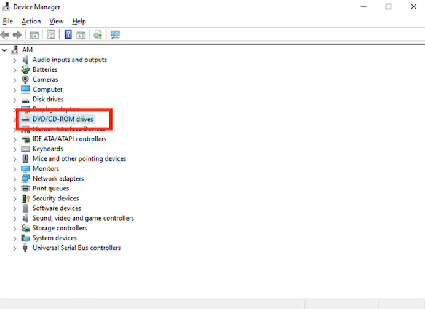
Task: Select the Batteries label
Action: click(x=45, y=69)
